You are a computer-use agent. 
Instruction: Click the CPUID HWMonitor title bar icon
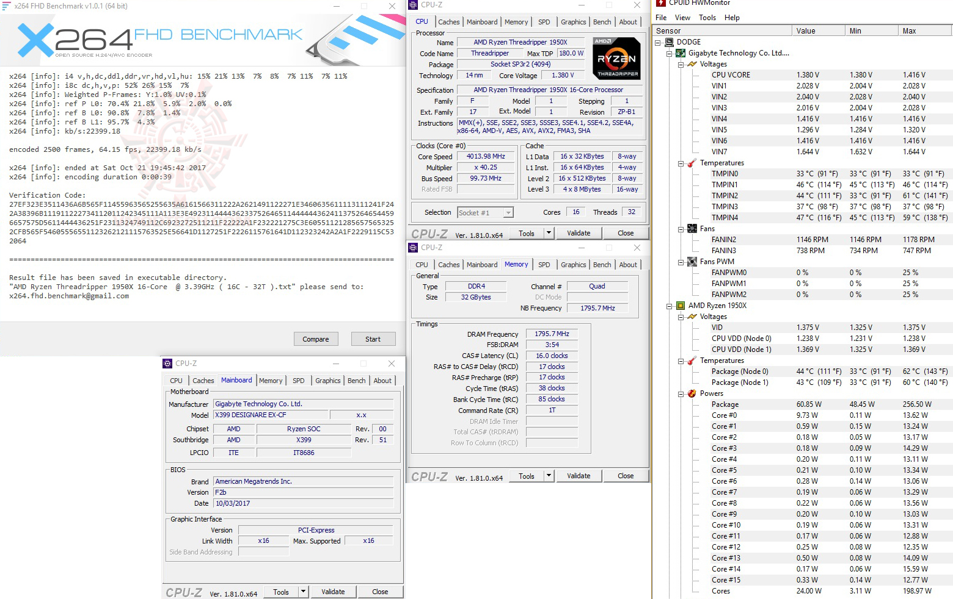click(x=660, y=4)
